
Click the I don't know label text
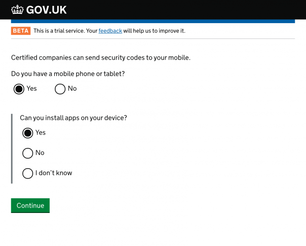click(x=54, y=173)
